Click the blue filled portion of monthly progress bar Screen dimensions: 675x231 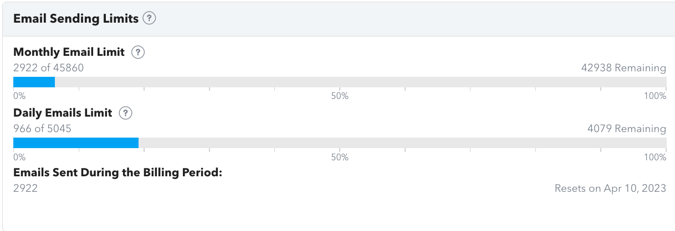click(x=34, y=82)
